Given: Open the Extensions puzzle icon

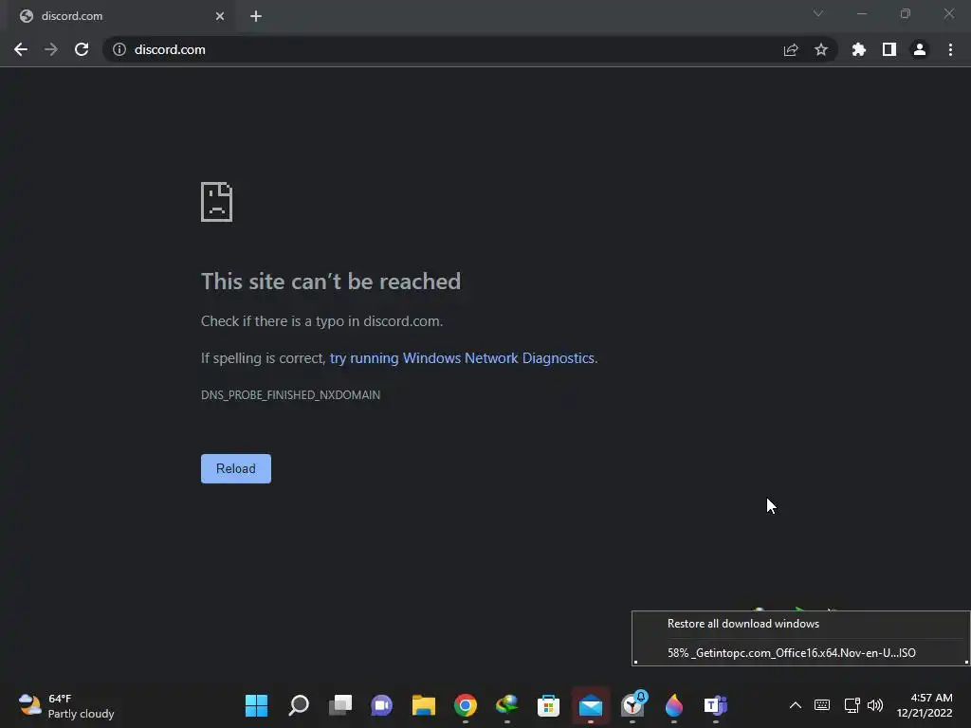Looking at the screenshot, I should pos(858,49).
